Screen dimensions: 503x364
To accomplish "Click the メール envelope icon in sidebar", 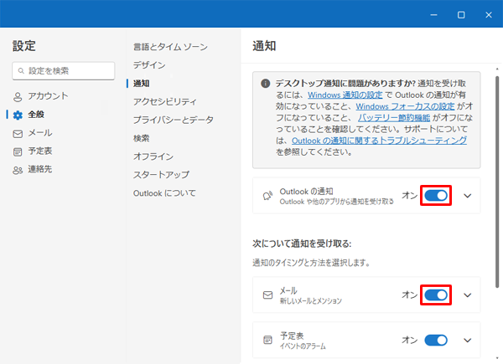I will (x=18, y=134).
